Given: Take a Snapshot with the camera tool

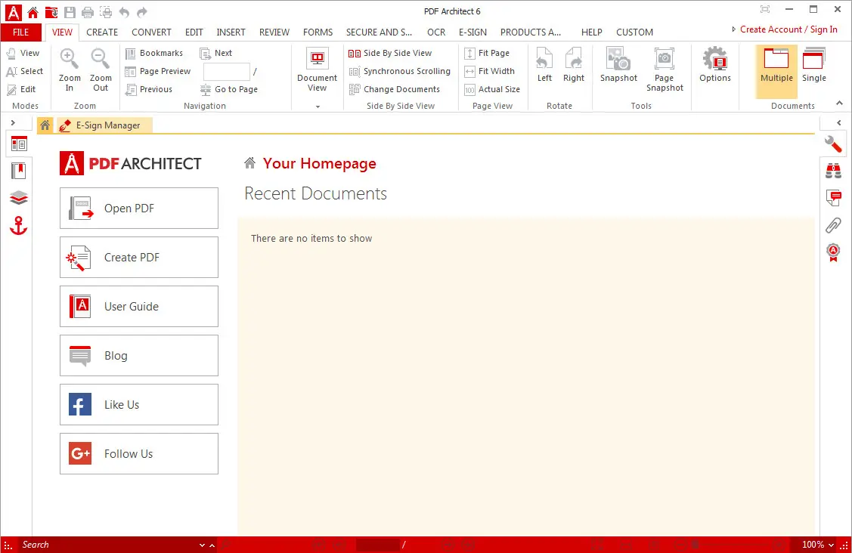Looking at the screenshot, I should [618, 65].
